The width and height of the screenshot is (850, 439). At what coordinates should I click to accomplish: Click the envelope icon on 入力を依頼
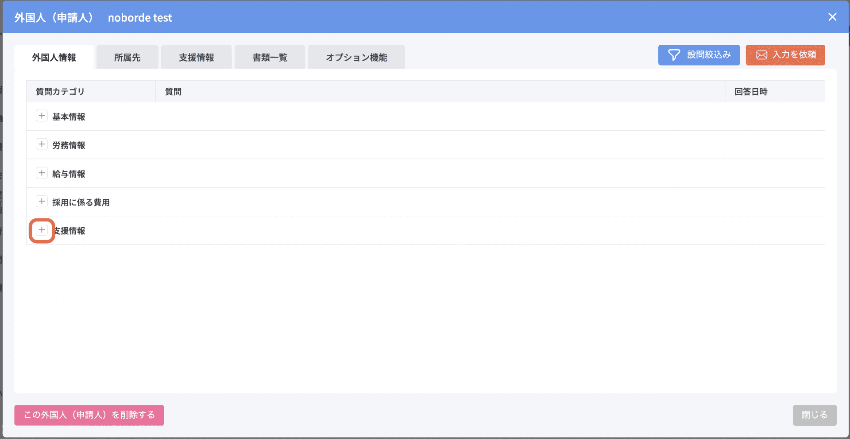(x=761, y=55)
